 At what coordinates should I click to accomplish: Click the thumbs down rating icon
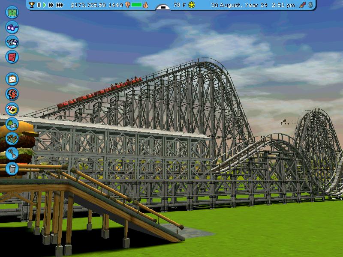click(x=127, y=5)
